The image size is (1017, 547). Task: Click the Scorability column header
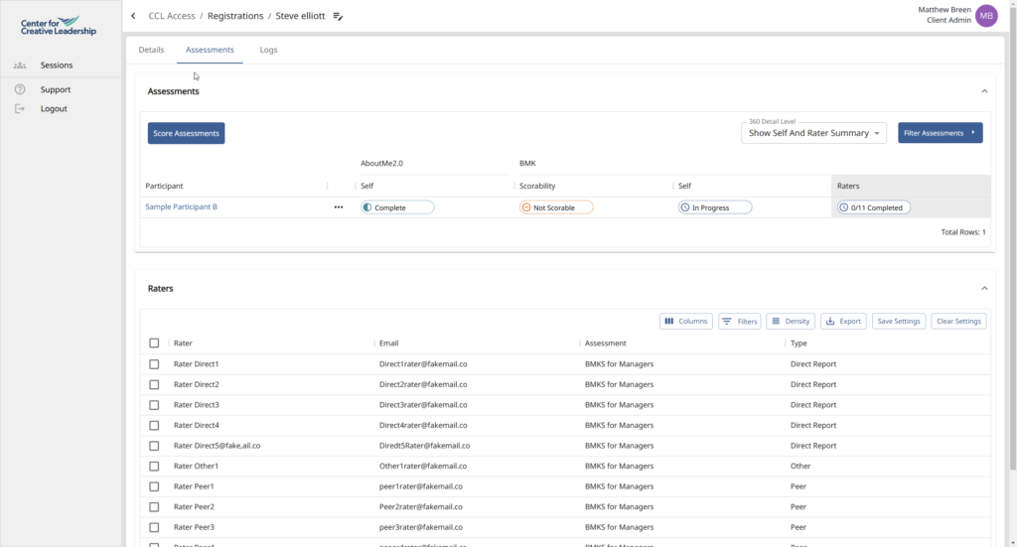(537, 186)
